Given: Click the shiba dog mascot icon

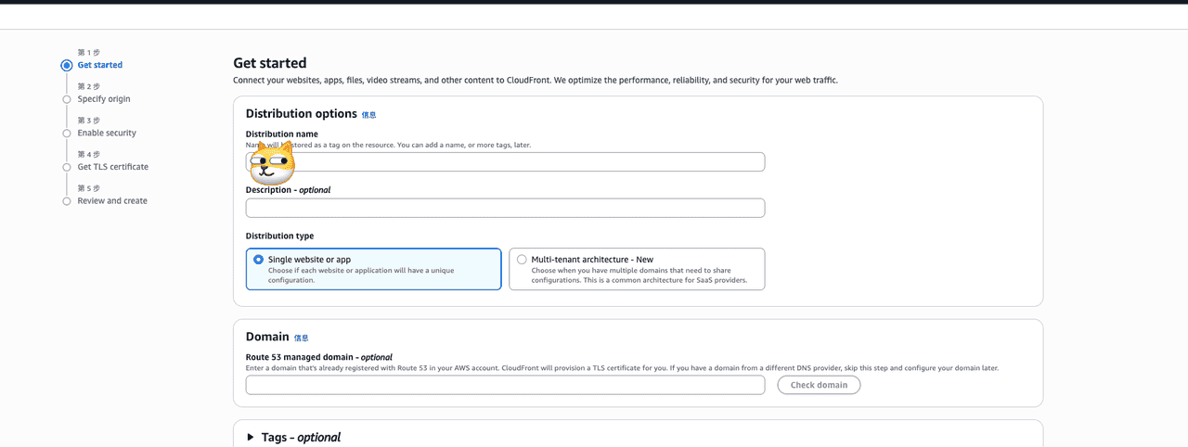Looking at the screenshot, I should pos(272,164).
